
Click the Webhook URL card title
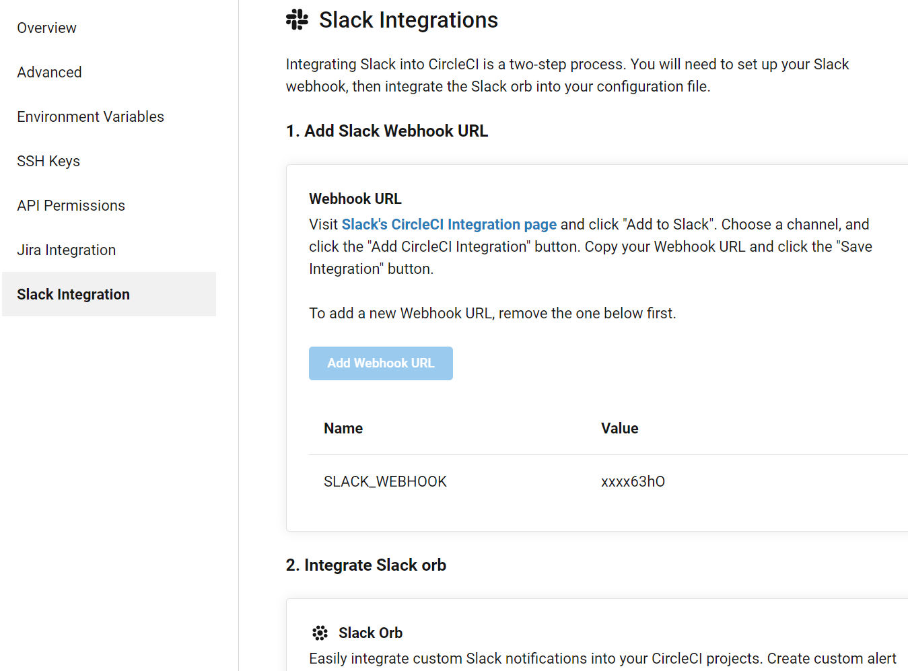pyautogui.click(x=355, y=199)
